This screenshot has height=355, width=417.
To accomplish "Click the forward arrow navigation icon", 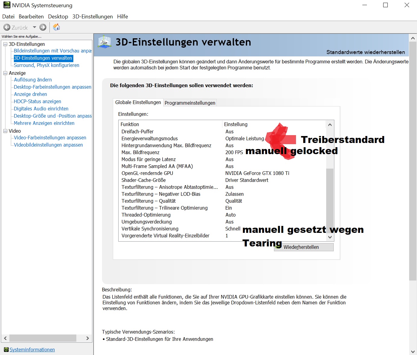I will (x=43, y=27).
